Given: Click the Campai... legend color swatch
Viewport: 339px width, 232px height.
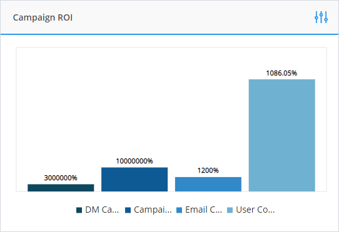Looking at the screenshot, I should coord(128,210).
